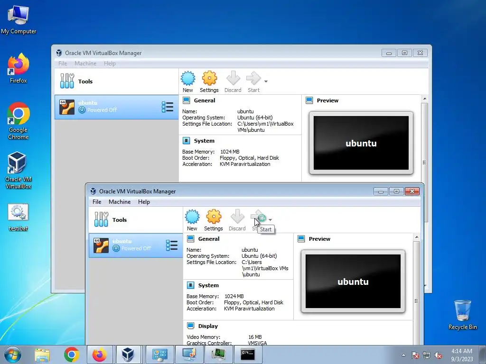The width and height of the screenshot is (486, 364).
Task: Click Display section header in front window
Action: [208, 326]
